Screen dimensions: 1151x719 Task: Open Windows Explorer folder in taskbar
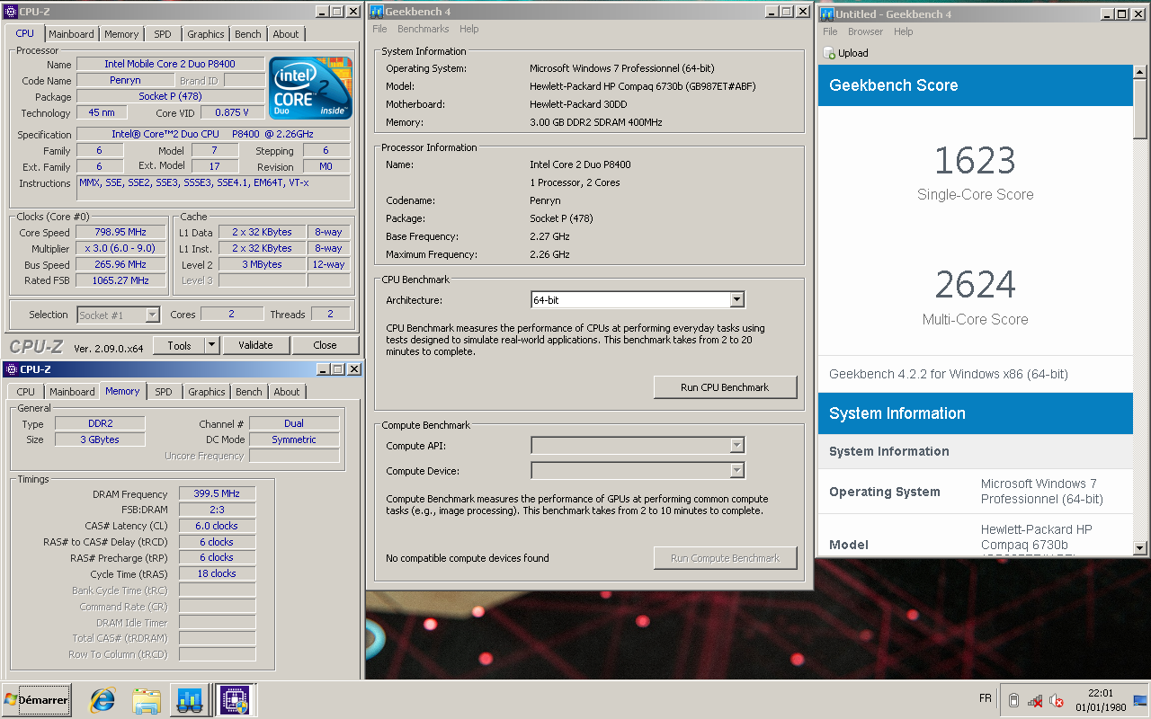click(146, 699)
